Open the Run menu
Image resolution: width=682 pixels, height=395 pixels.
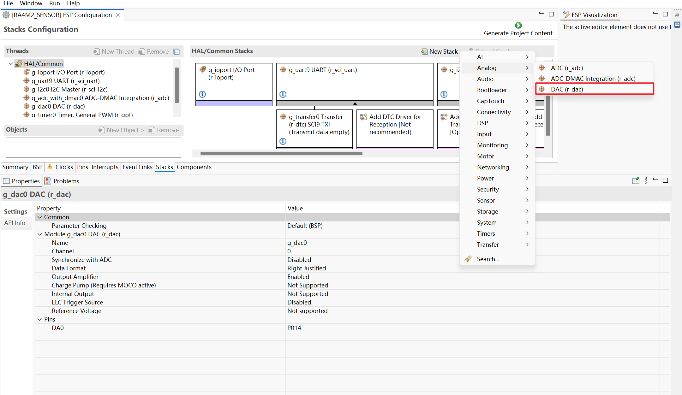tap(55, 3)
